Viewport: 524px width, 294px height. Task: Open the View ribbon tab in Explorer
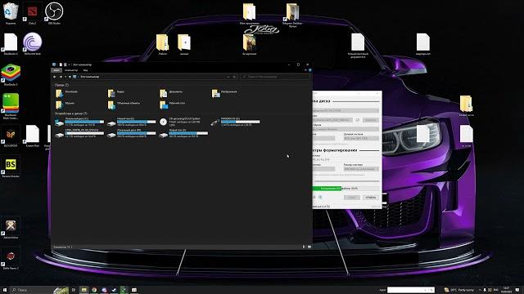(85, 70)
